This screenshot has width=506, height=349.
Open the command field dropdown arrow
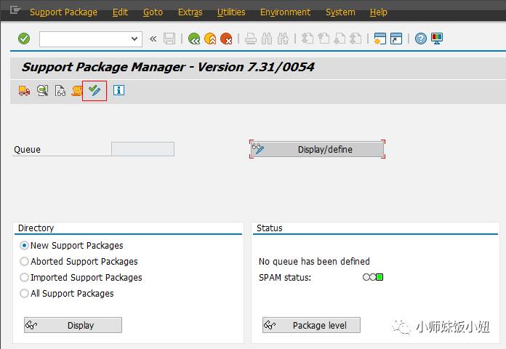pyautogui.click(x=134, y=39)
